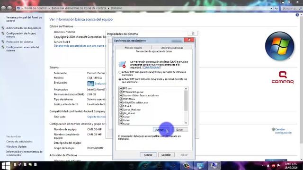
Task: Select DEP for all programs except selected
Action: (120, 79)
